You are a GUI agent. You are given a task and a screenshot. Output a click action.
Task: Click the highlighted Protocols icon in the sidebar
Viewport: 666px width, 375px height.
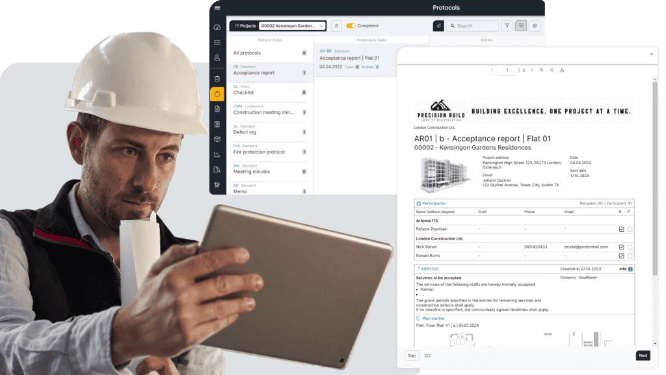pyautogui.click(x=217, y=92)
